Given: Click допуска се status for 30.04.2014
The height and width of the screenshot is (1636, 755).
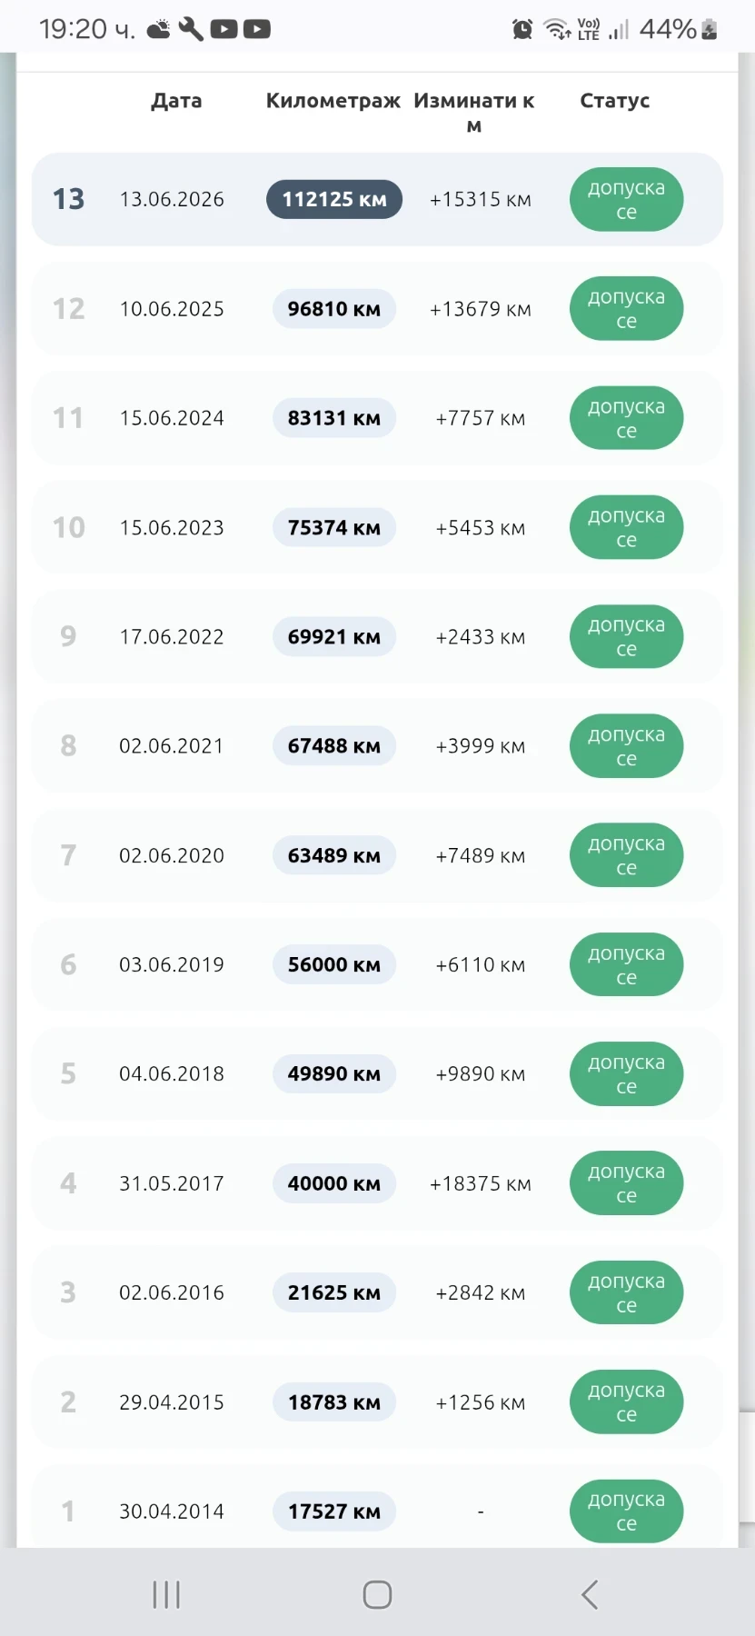Looking at the screenshot, I should tap(626, 1511).
